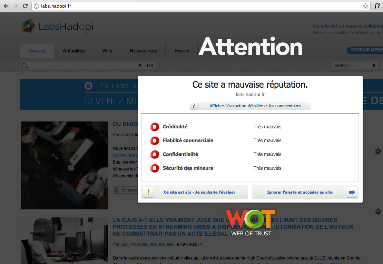Click the microphone in Identifiant field
This screenshot has height=264, width=383.
point(374,66)
